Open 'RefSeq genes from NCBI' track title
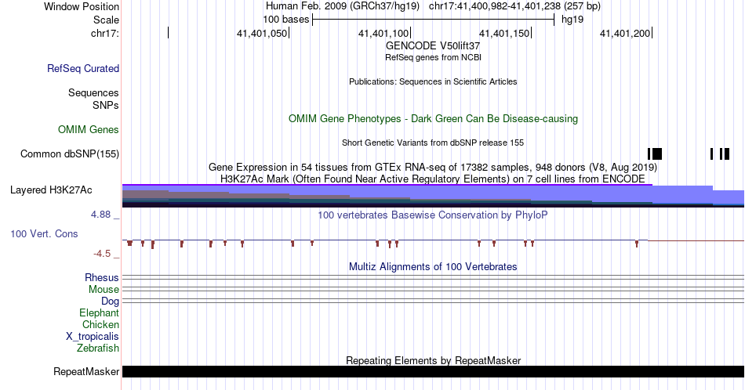The width and height of the screenshot is (745, 390). [433, 57]
